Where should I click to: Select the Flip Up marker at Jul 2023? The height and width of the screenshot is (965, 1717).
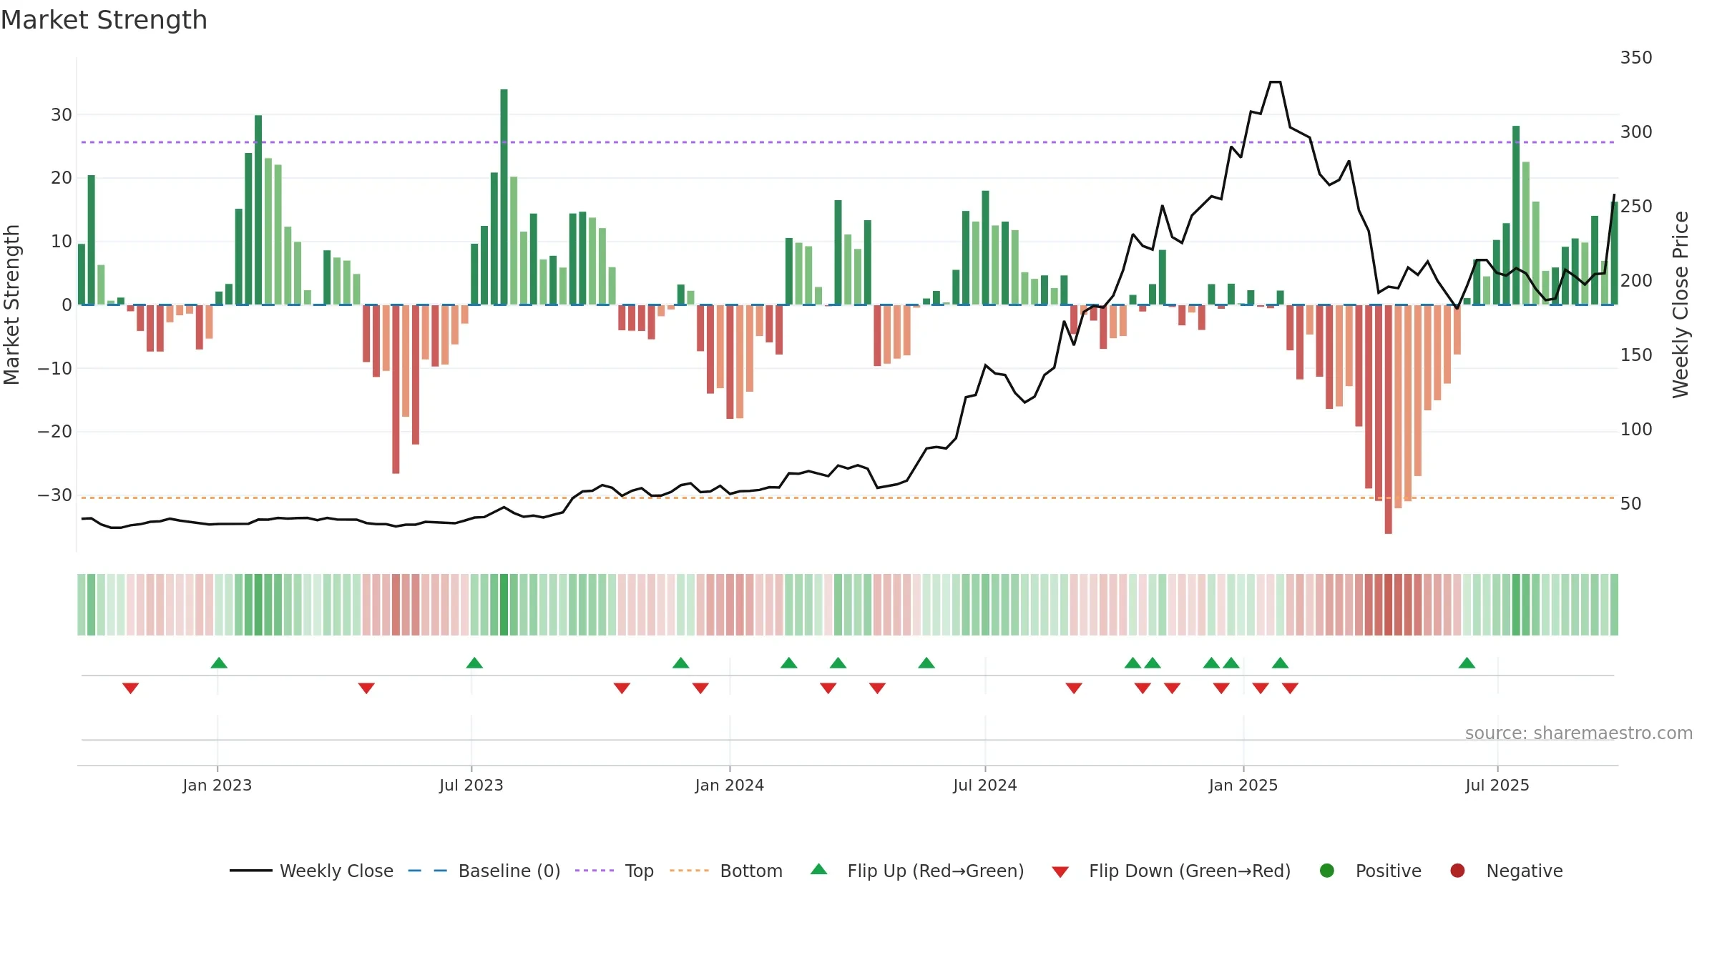pos(474,663)
